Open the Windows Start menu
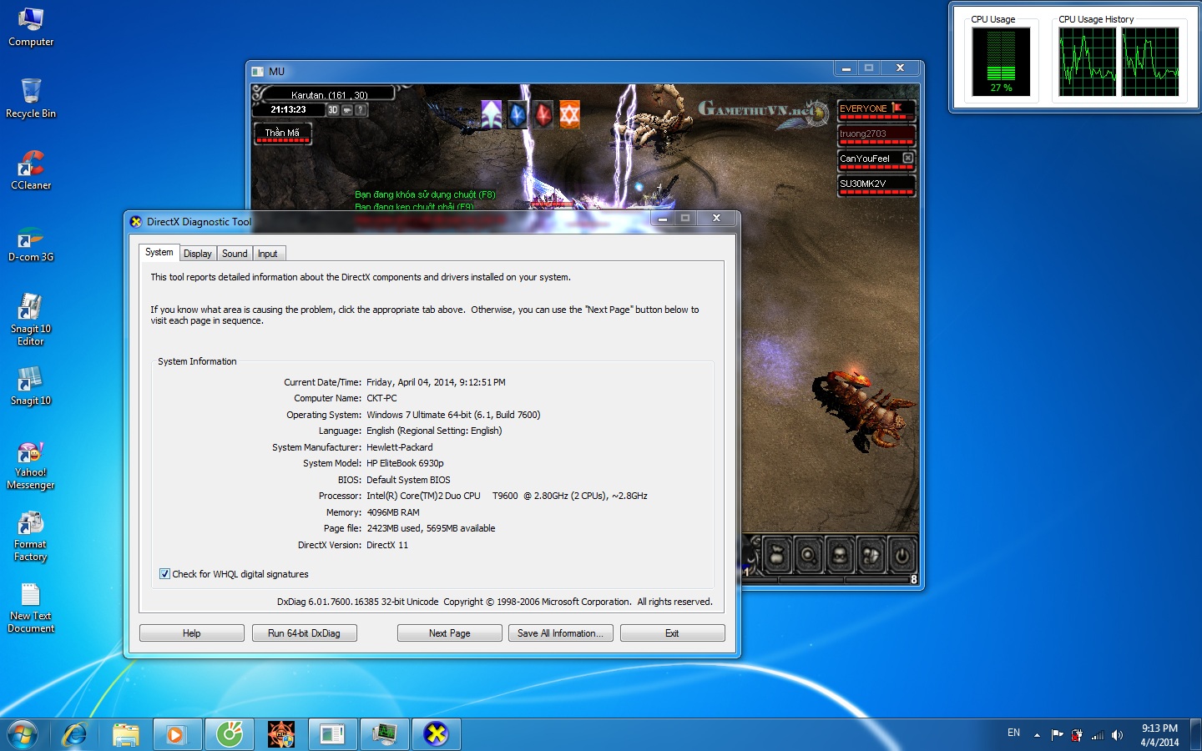 pos(23,734)
